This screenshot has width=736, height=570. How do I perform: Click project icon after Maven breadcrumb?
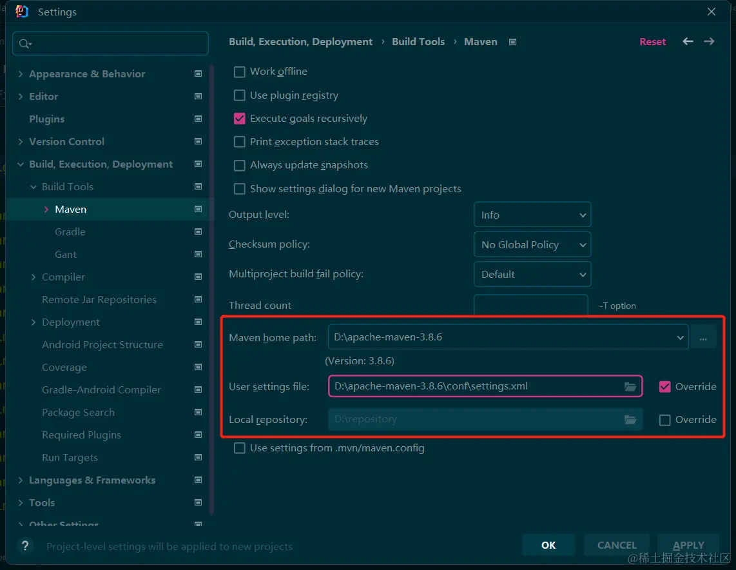512,42
